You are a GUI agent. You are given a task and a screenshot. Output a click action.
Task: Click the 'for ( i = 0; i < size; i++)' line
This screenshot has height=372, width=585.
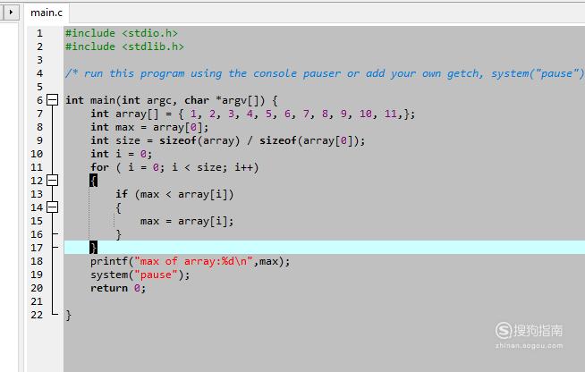174,167
